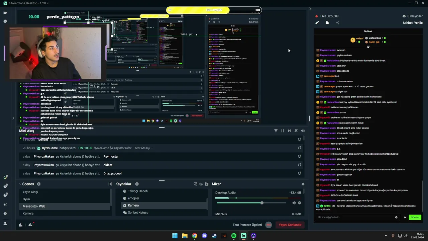
Task: Toggle the selective recording icon in Kaynaklar
Action: [x=201, y=184]
